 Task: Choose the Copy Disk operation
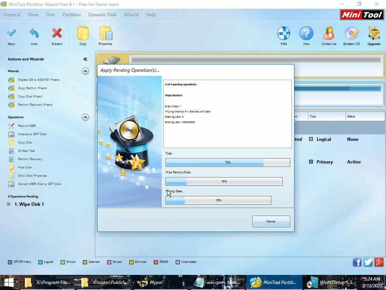click(x=25, y=142)
